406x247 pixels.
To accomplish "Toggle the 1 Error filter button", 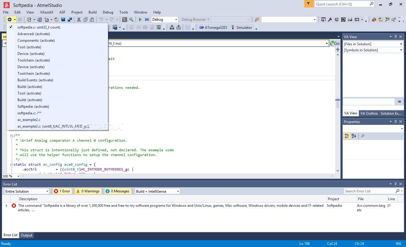I will [x=62, y=191].
